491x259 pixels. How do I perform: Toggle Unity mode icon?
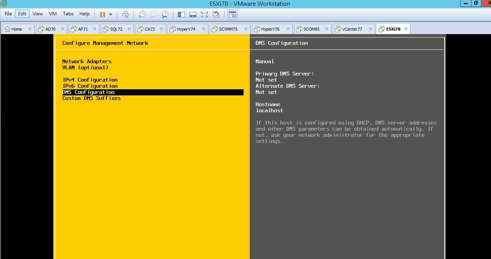(x=216, y=15)
